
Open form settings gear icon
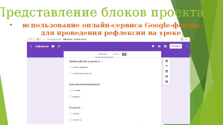point(165,46)
